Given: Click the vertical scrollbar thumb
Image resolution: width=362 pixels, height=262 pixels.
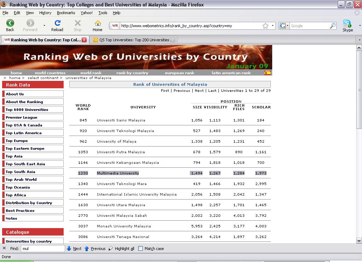Looking at the screenshot, I should click(x=359, y=90).
